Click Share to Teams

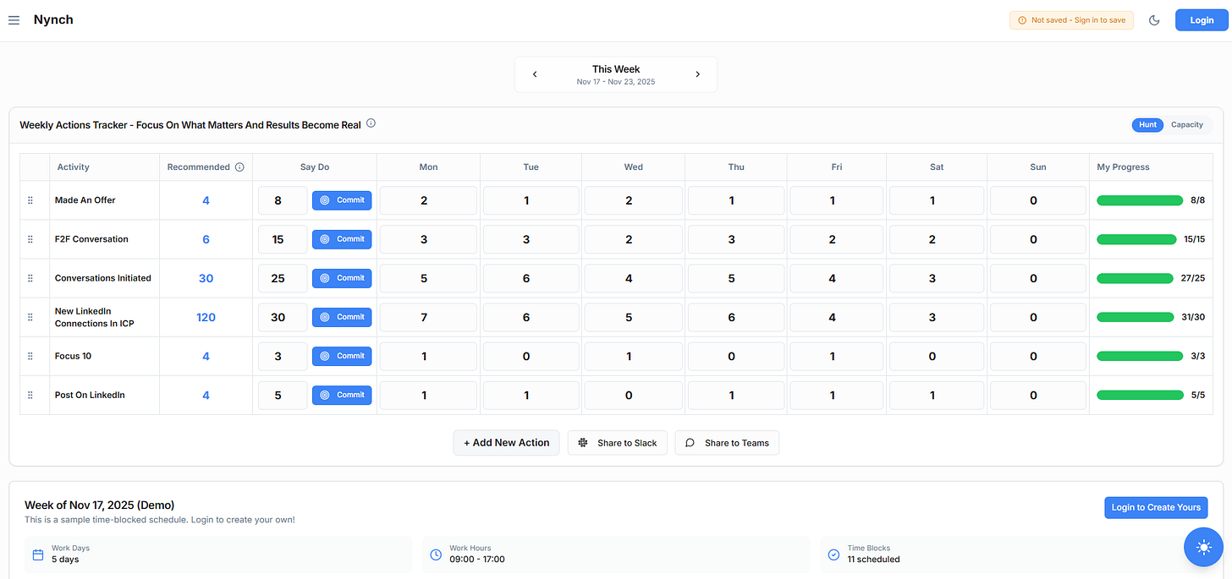click(x=727, y=443)
